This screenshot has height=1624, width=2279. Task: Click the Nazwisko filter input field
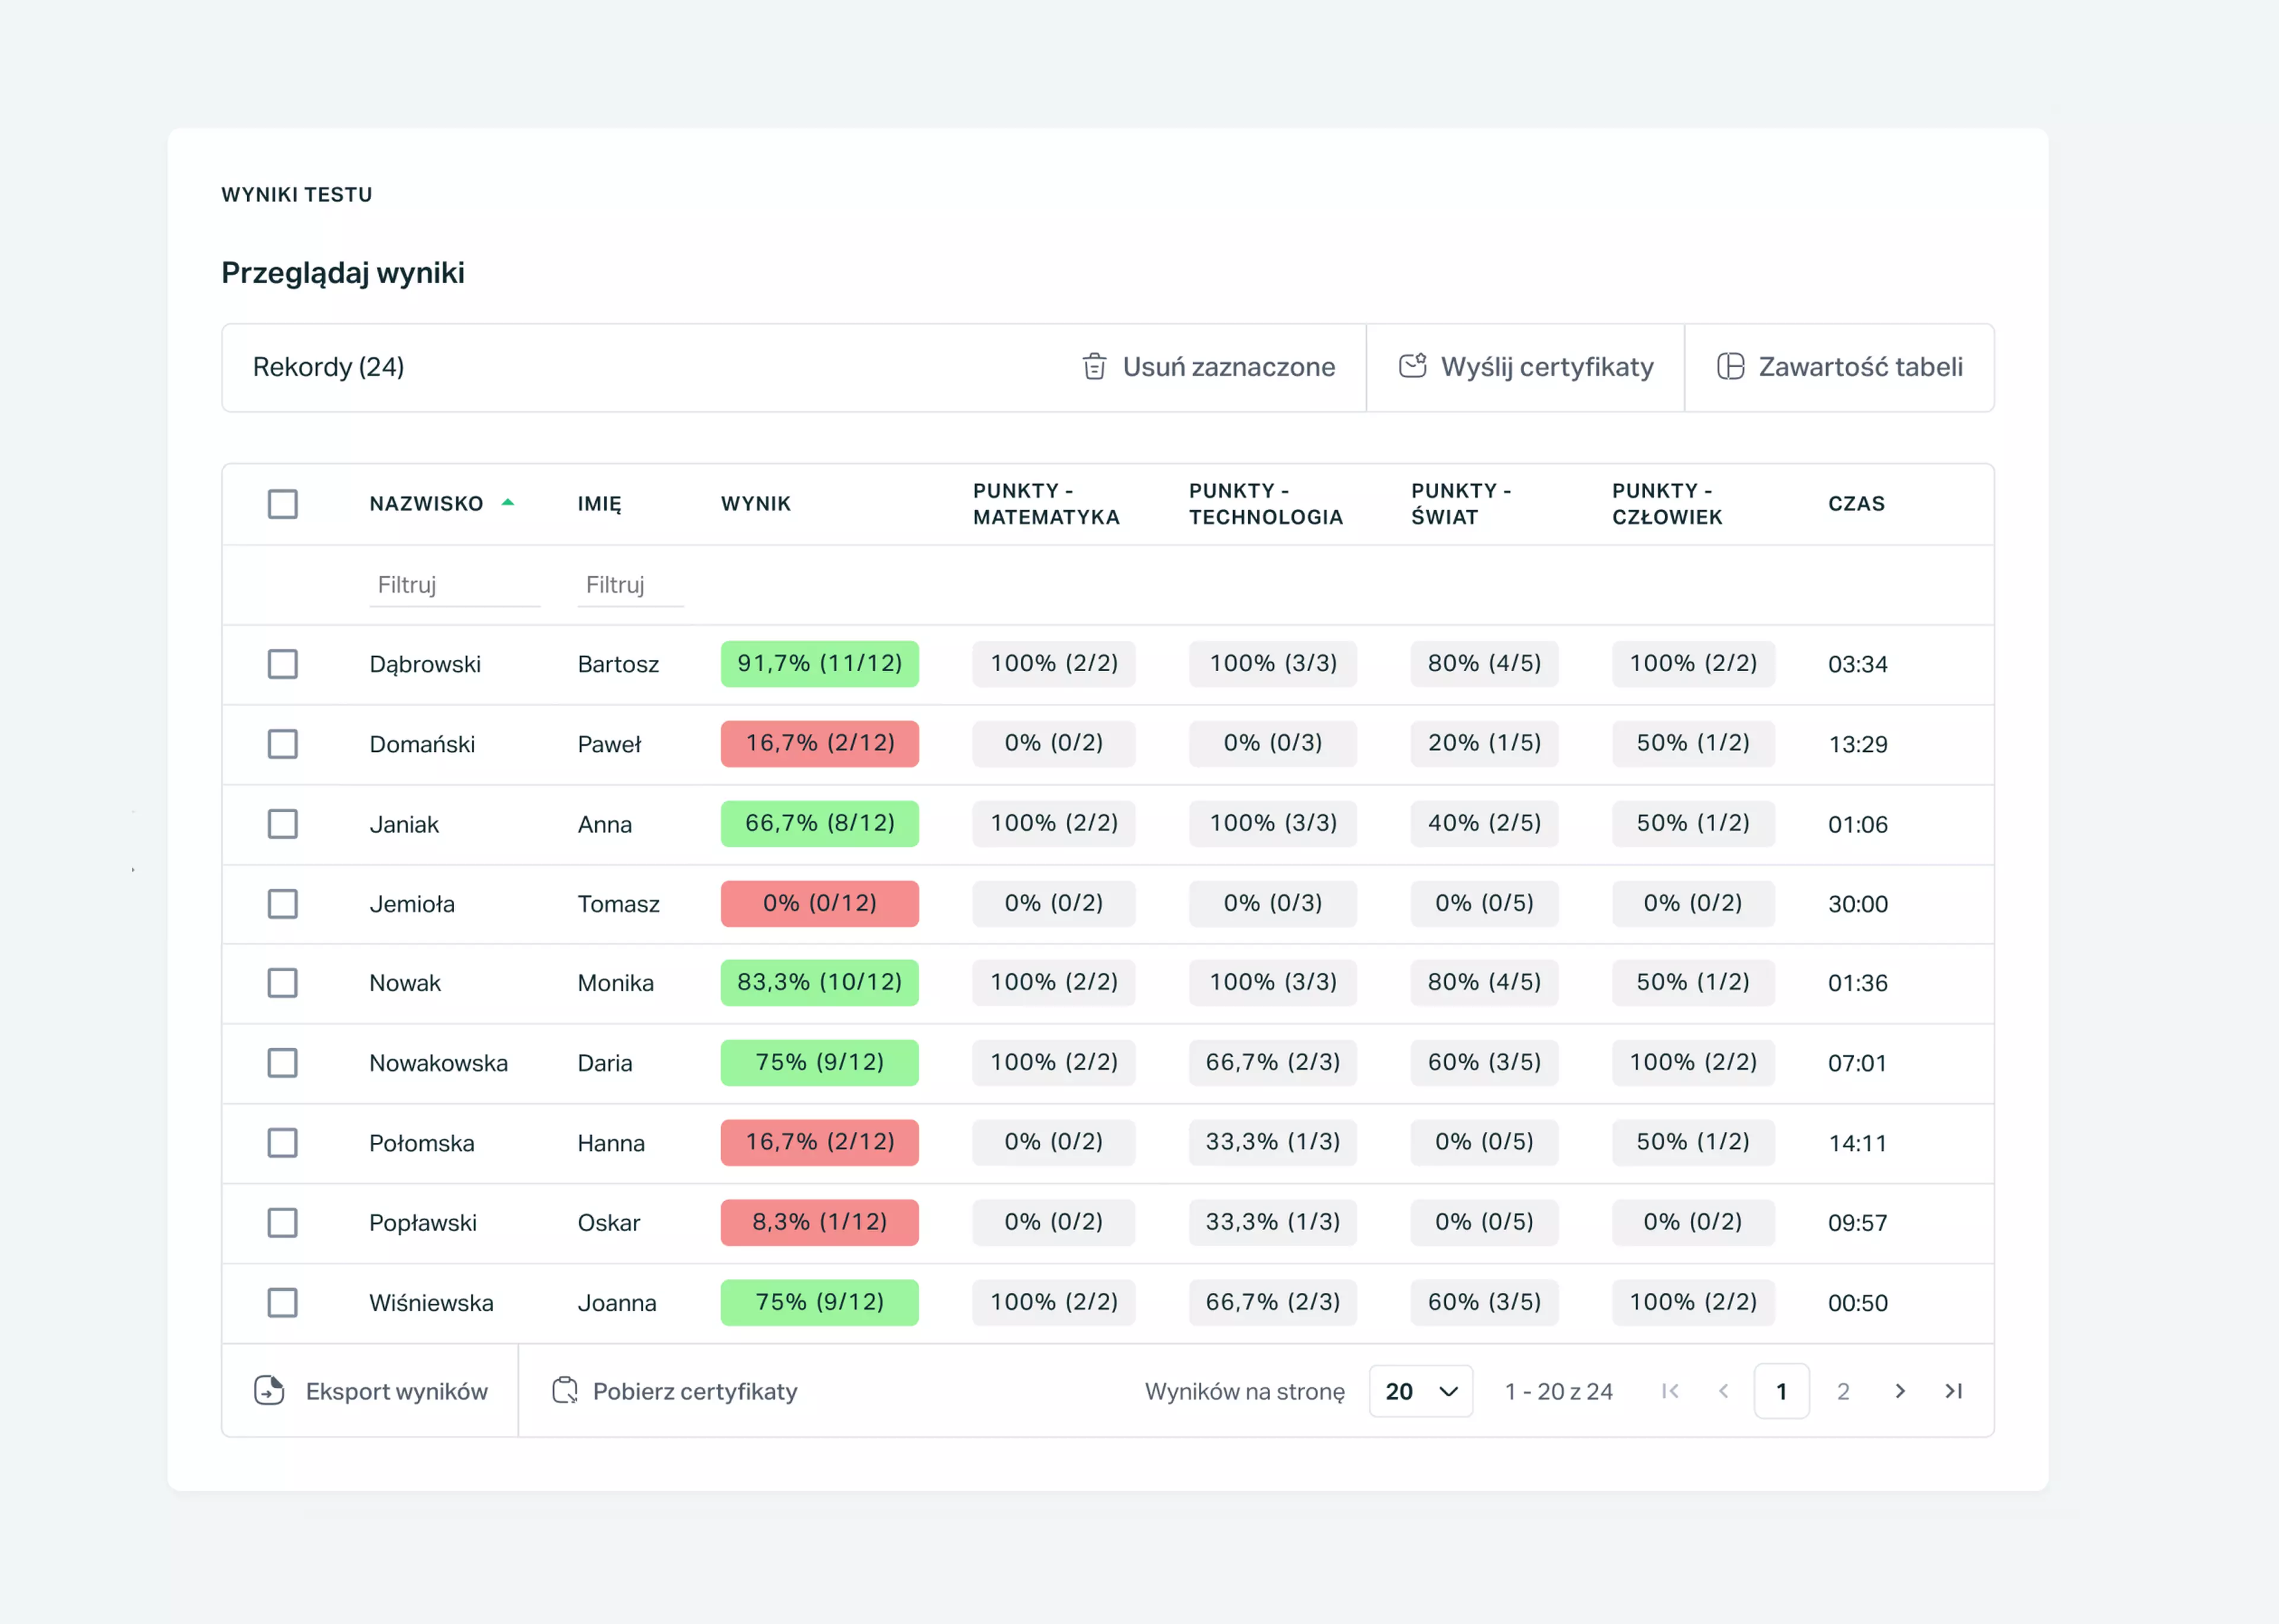coord(455,585)
